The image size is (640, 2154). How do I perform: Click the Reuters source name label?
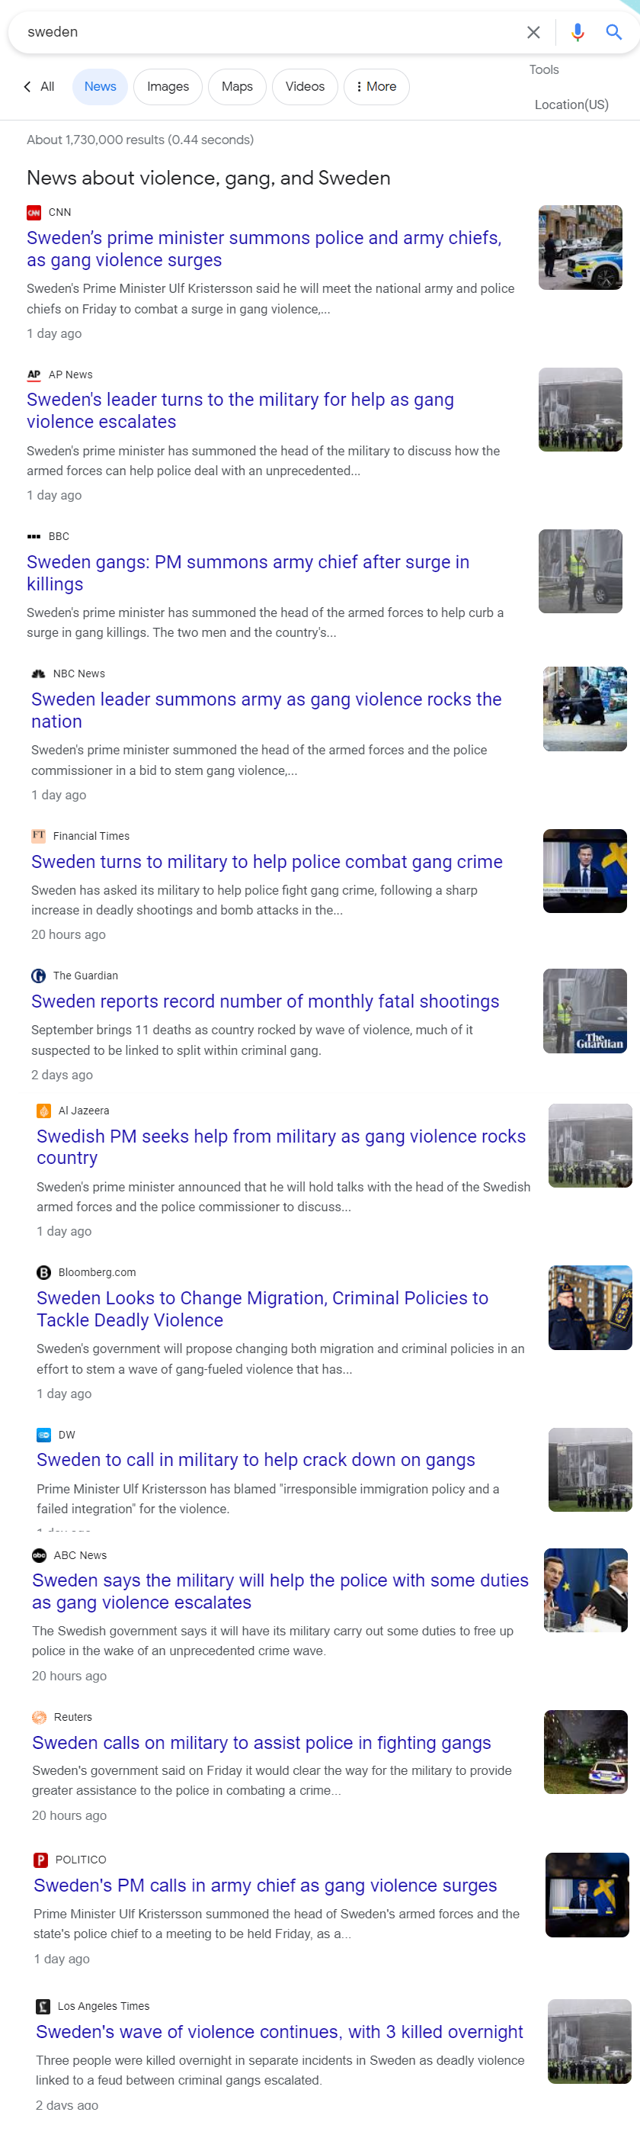coord(72,1717)
